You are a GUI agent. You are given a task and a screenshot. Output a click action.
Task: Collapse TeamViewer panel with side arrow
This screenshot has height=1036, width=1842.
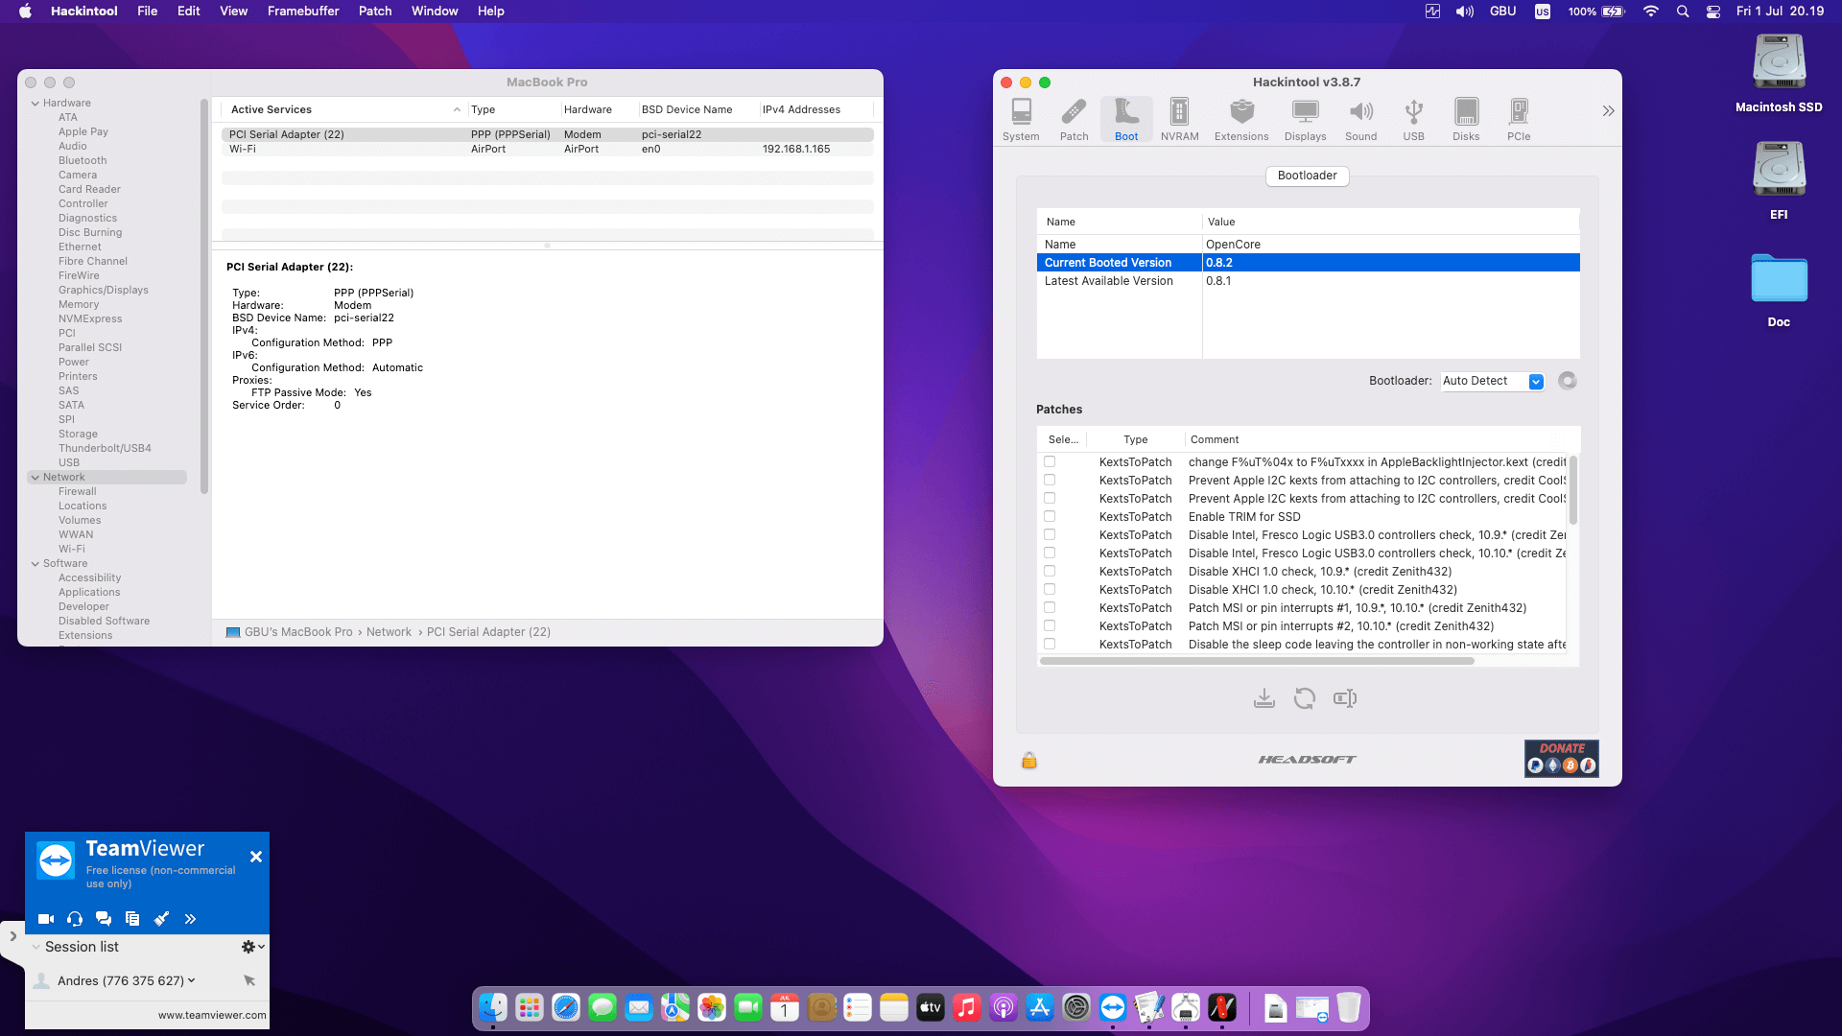[12, 936]
